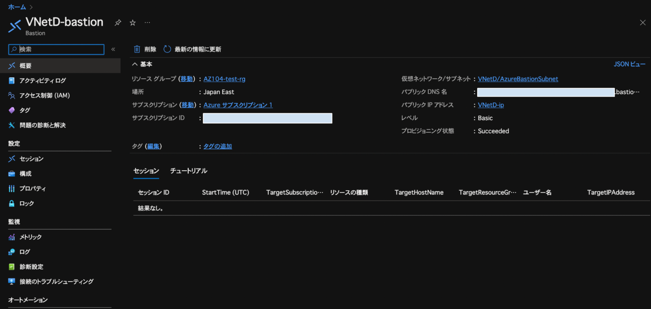Click ロック lock icon in sidebar
Screen dimensions: 651x309
12,204
